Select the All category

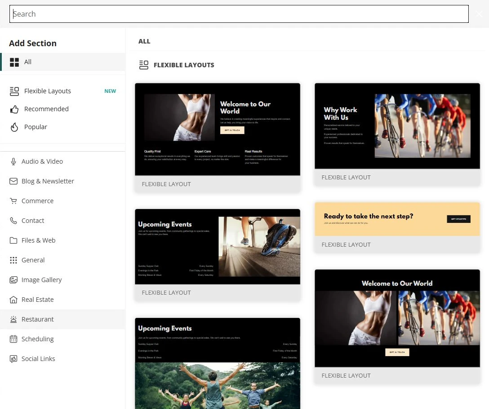pos(62,62)
